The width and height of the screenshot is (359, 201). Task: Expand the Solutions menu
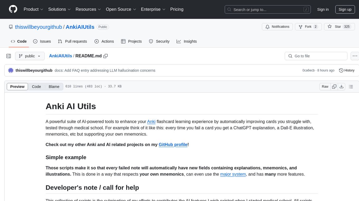coord(59,9)
